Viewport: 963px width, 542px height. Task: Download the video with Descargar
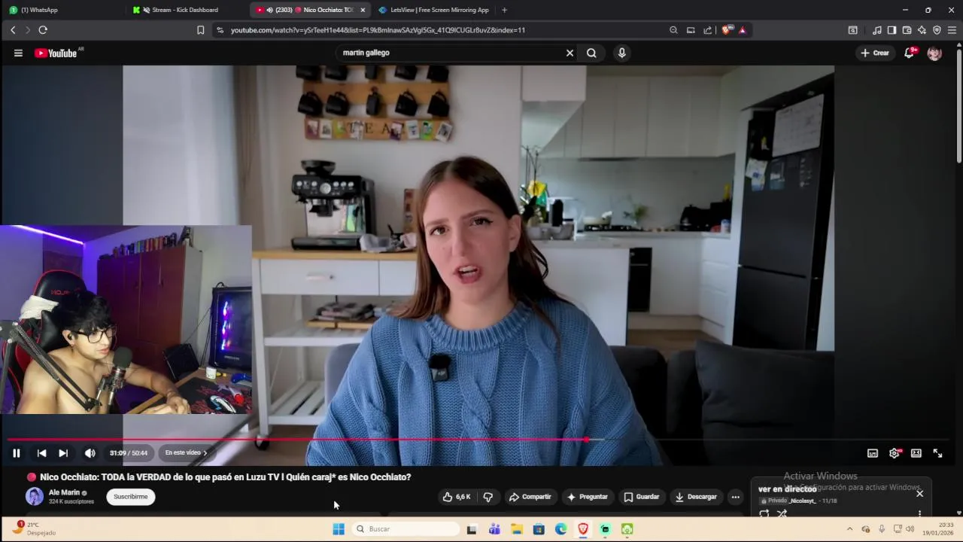696,497
